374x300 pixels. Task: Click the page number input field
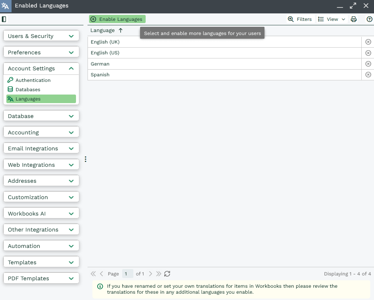[127, 274]
